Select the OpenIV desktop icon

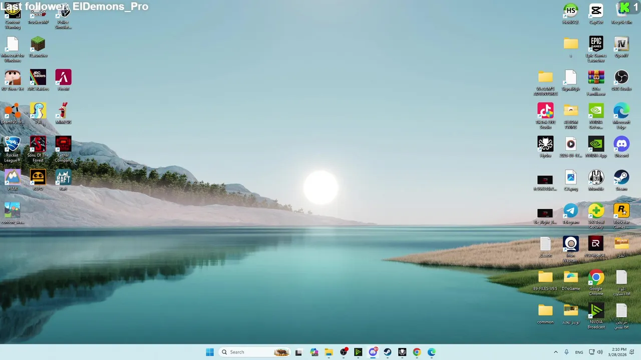(621, 47)
